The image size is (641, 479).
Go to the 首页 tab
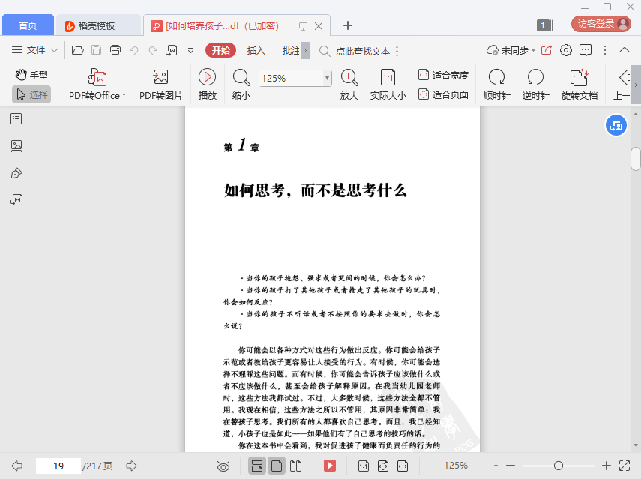click(x=28, y=25)
